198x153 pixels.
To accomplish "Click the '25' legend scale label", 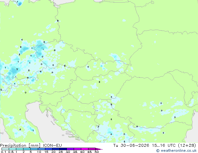I will pyautogui.click(x=61, y=152).
